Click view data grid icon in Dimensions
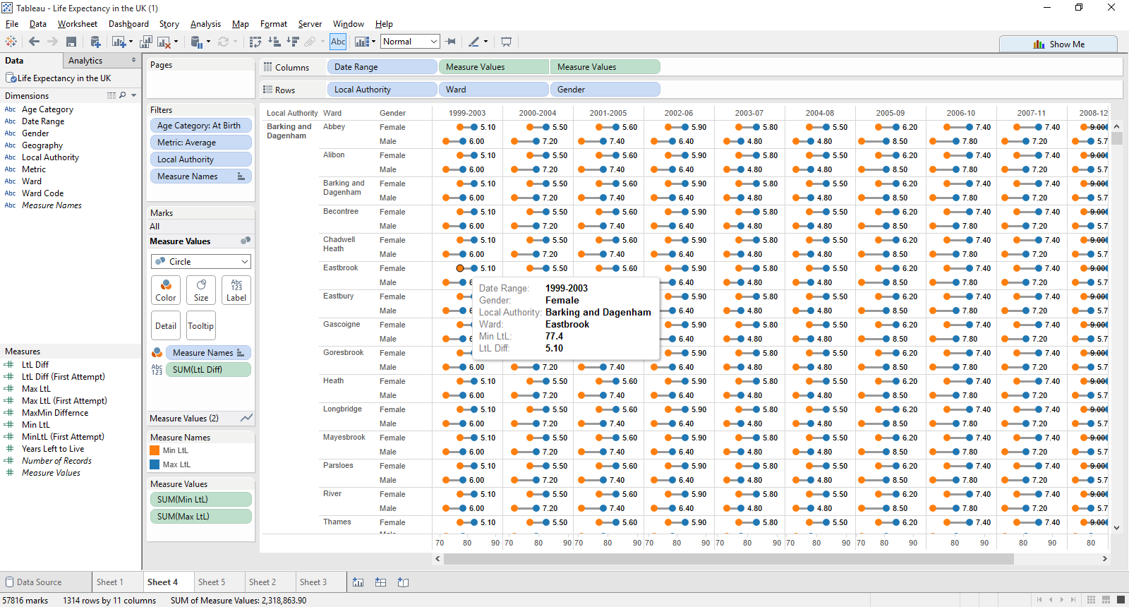The width and height of the screenshot is (1129, 607). [x=111, y=95]
